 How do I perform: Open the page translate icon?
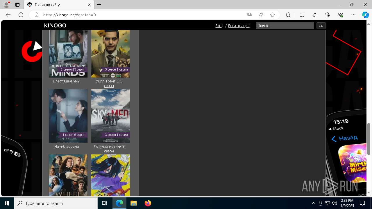pos(249,15)
